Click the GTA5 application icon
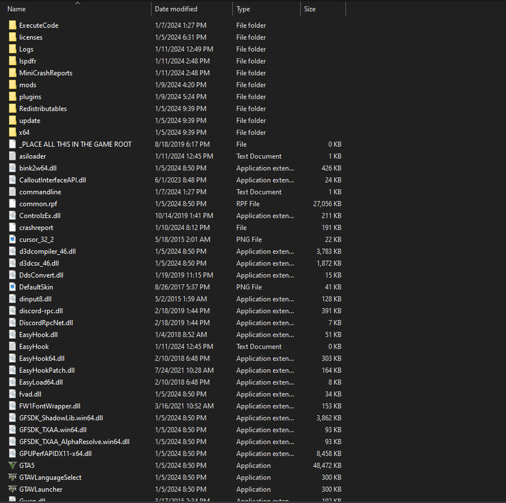The image size is (506, 503). (x=12, y=465)
